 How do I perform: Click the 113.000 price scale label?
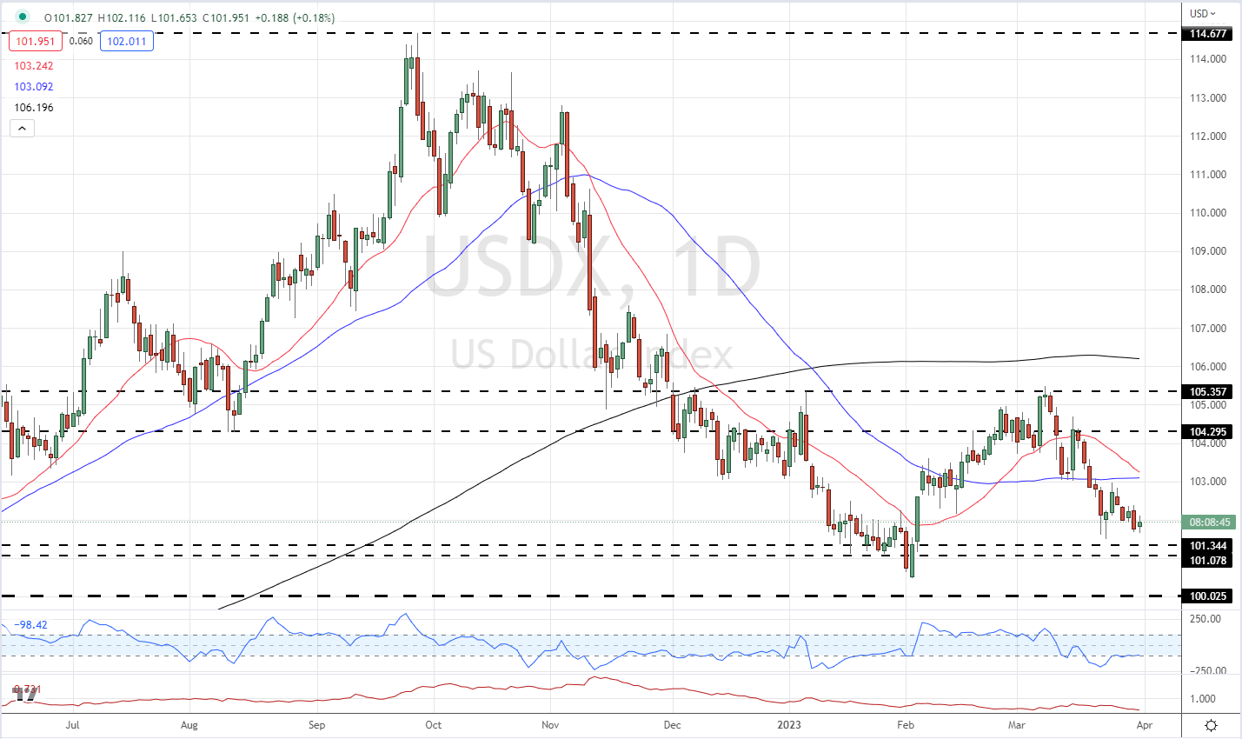(1208, 98)
